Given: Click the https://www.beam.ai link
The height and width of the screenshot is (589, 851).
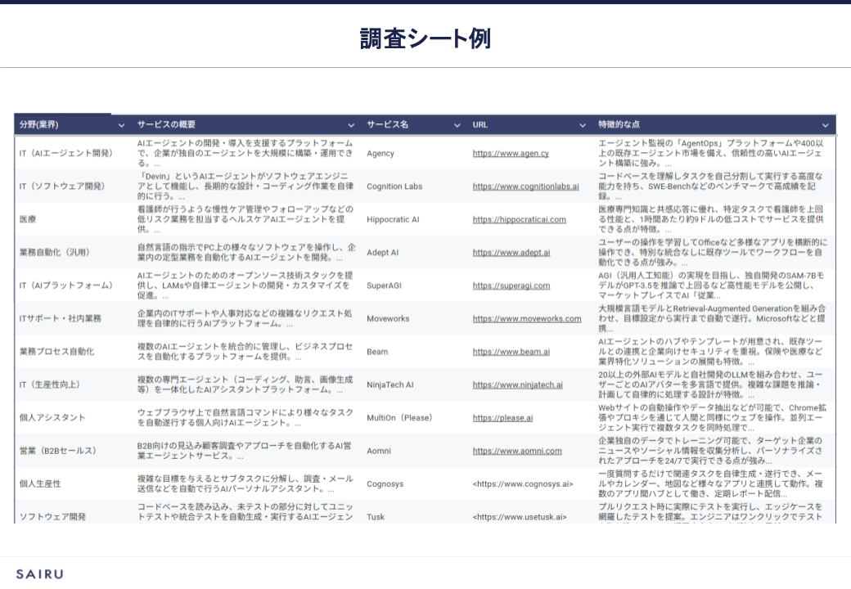Looking at the screenshot, I should [x=511, y=352].
